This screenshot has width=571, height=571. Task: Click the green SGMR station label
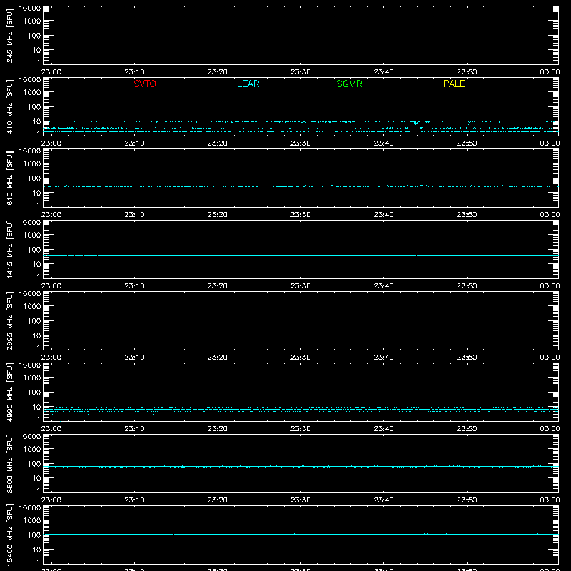[x=349, y=84]
